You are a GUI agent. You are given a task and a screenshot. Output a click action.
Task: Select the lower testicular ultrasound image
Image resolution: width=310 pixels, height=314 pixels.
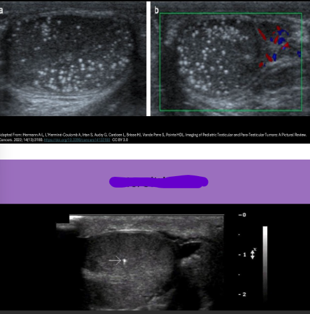pos(140,262)
